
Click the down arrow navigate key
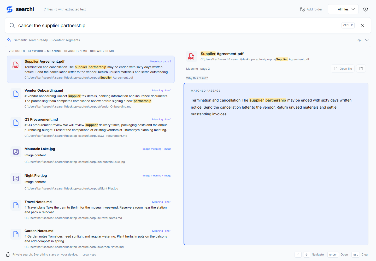pos(307,255)
